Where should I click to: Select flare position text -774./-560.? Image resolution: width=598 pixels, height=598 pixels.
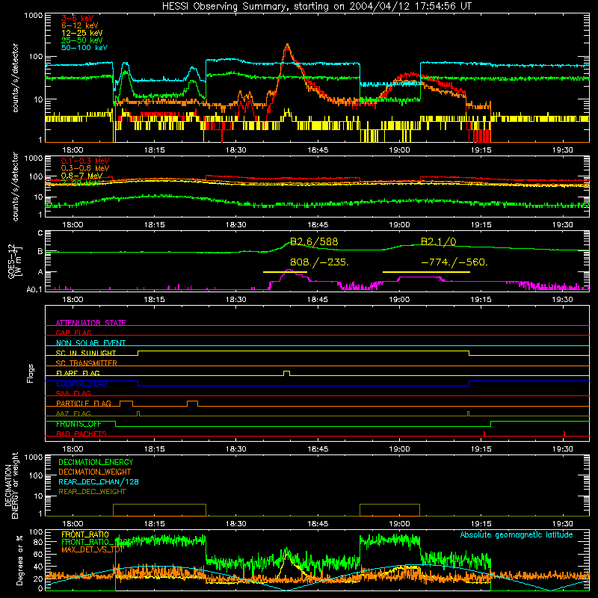[454, 262]
